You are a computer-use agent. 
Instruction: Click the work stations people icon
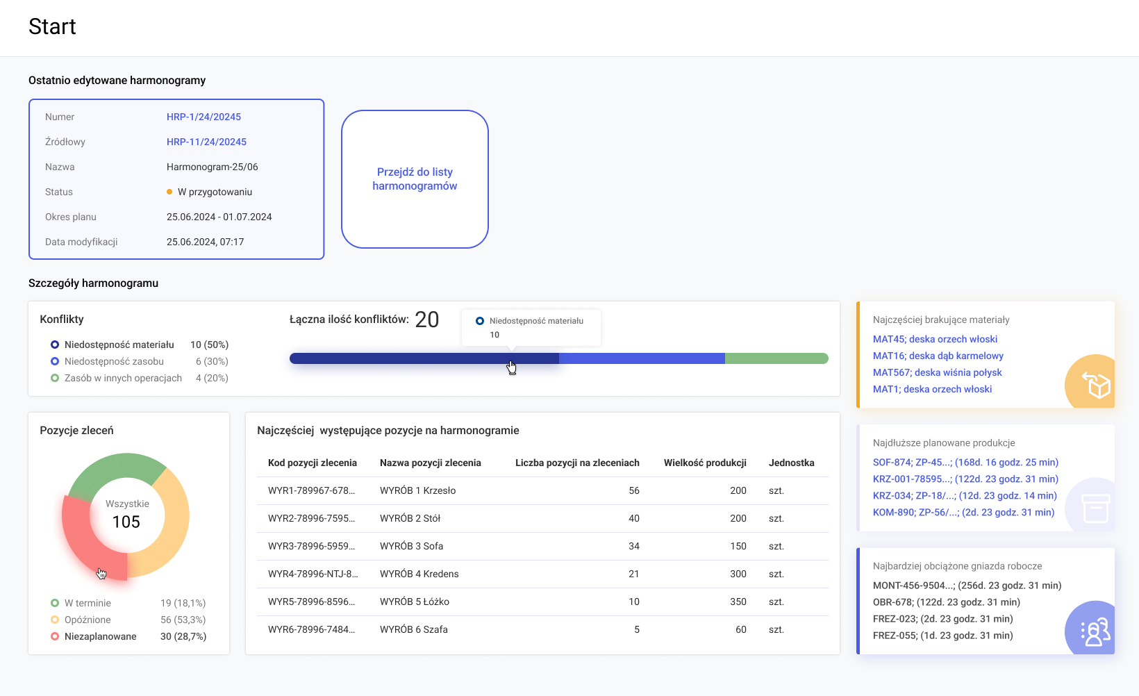pos(1095,632)
